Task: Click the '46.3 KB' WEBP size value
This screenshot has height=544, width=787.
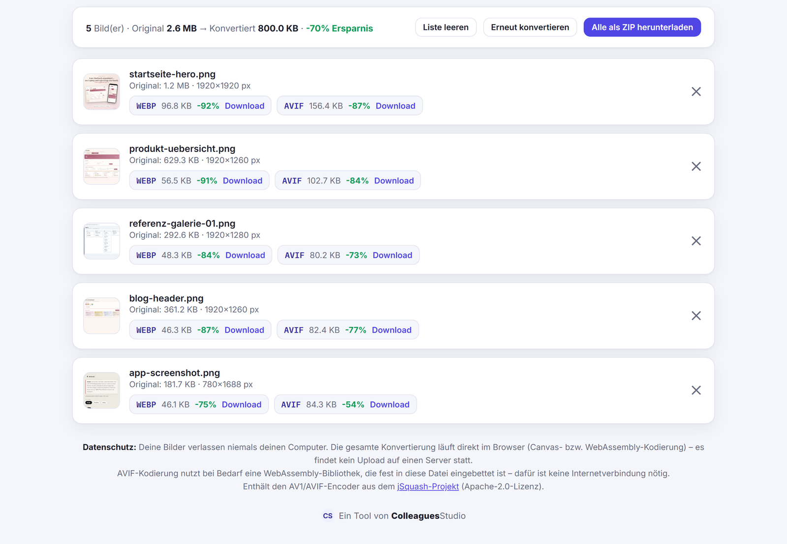Action: pyautogui.click(x=177, y=330)
